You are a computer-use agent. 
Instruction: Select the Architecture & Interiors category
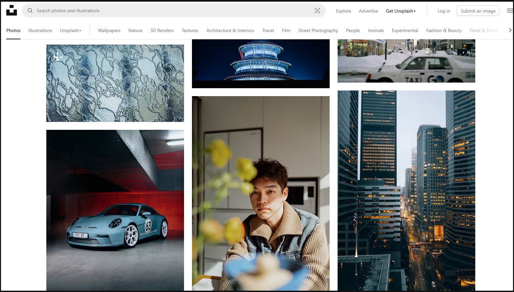(230, 30)
